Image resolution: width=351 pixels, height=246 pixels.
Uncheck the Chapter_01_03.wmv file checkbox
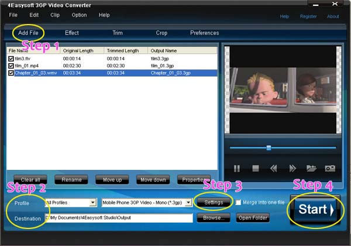point(11,73)
